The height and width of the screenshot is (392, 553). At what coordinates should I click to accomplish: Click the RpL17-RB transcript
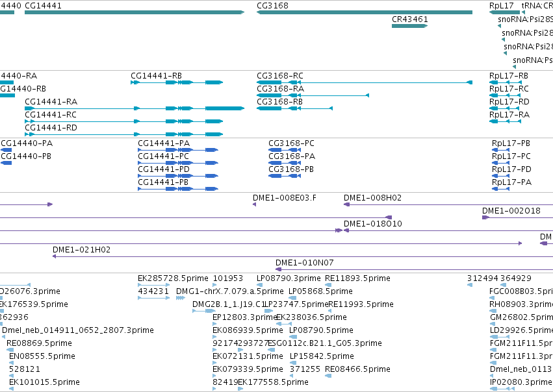(505, 82)
